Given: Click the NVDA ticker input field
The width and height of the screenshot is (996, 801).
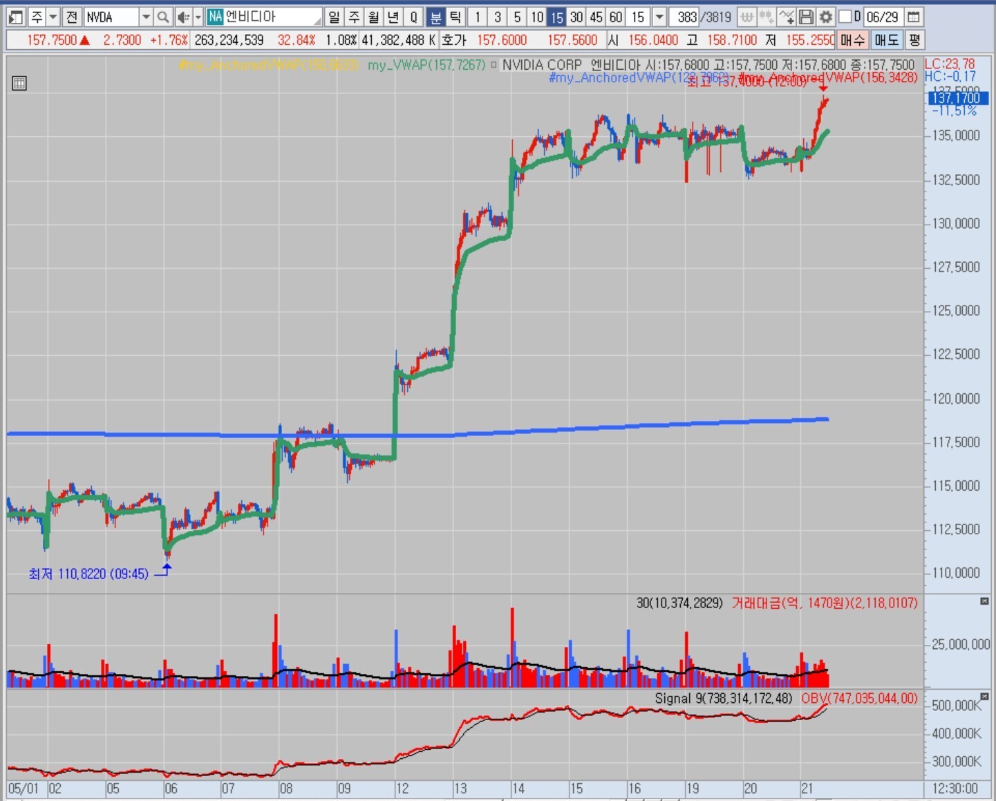Looking at the screenshot, I should click(111, 17).
